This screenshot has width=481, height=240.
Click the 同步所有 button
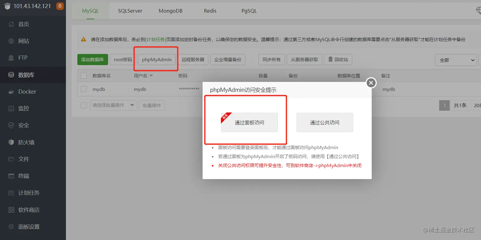click(x=272, y=60)
